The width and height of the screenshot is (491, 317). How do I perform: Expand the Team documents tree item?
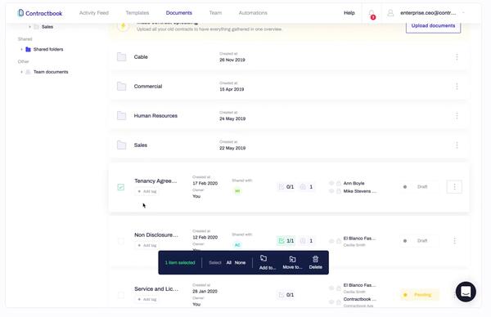click(21, 72)
